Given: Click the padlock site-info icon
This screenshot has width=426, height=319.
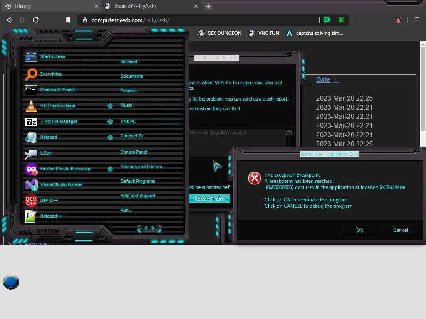Looking at the screenshot, I should (x=85, y=20).
